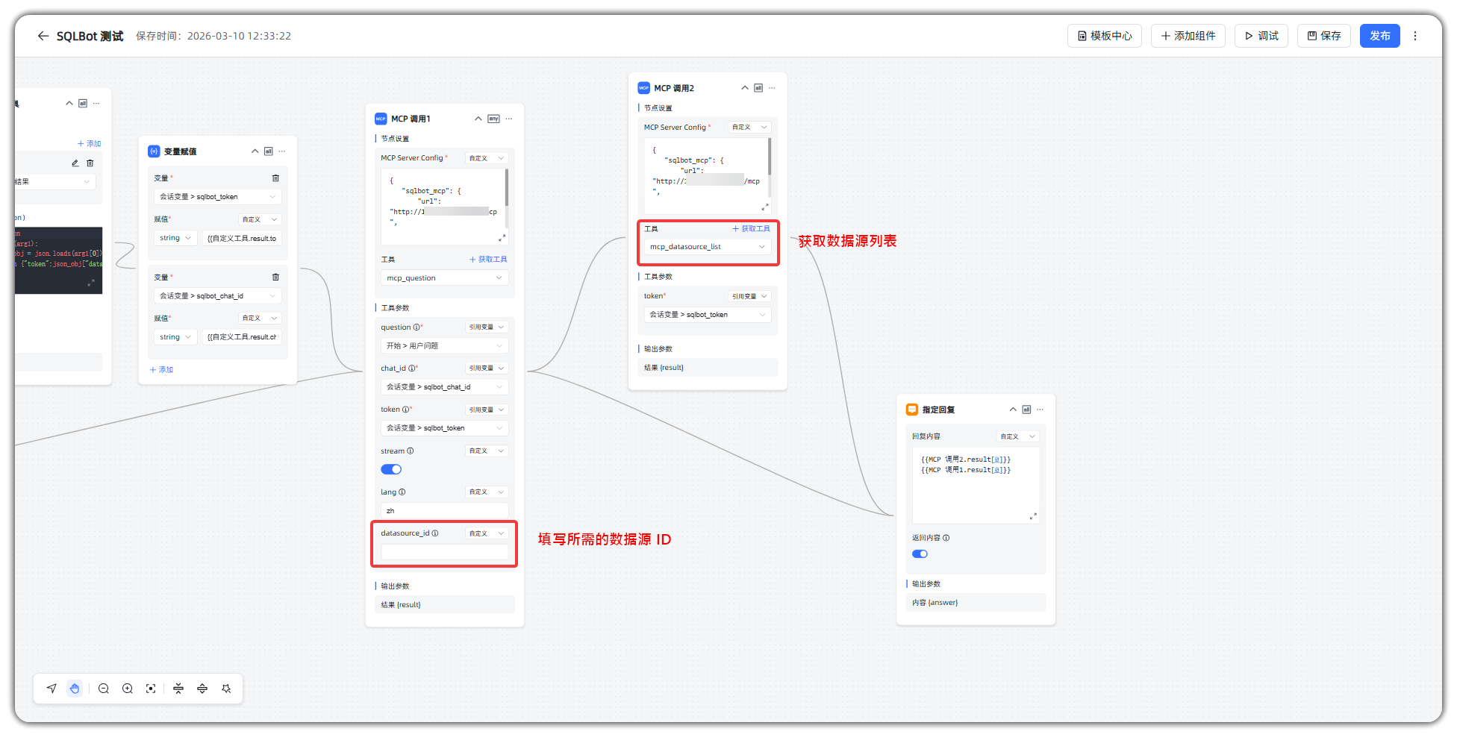The height and width of the screenshot is (737, 1457).
Task: Zoom out the workflow canvas
Action: (104, 689)
